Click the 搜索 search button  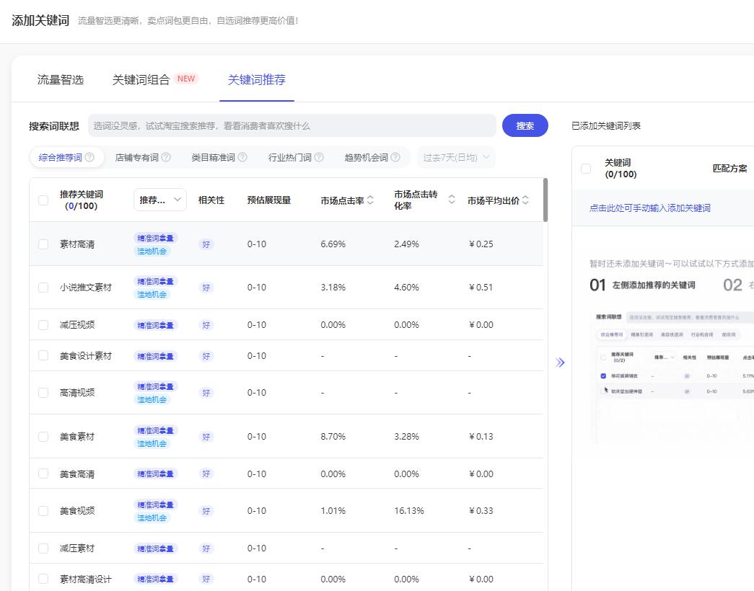[525, 125]
